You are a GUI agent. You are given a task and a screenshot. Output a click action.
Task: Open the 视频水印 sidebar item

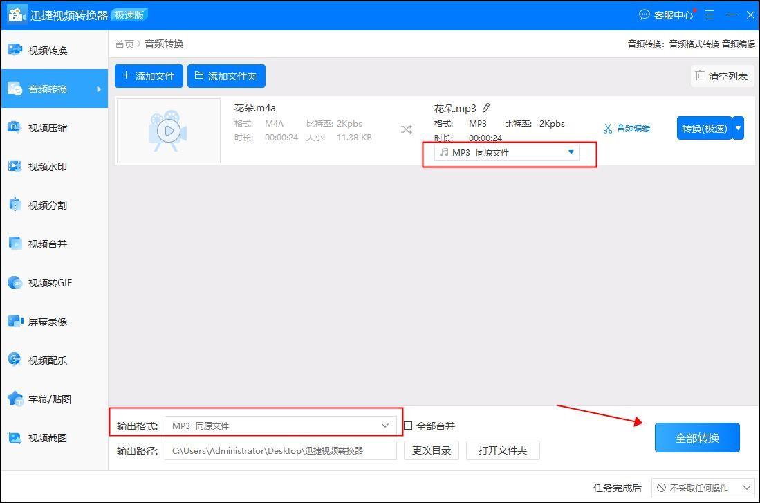point(53,166)
